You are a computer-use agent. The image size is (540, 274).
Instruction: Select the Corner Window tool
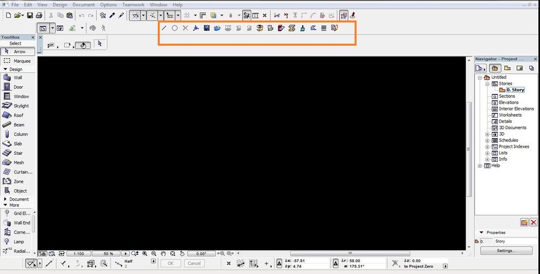pos(17,232)
